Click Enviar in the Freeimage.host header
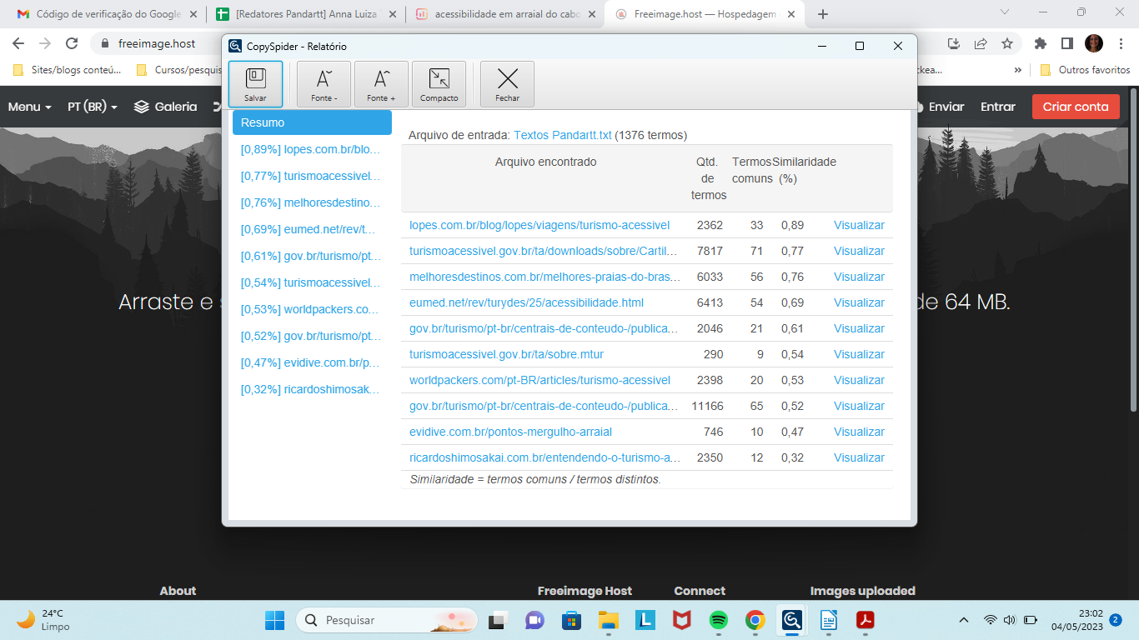 click(x=940, y=107)
